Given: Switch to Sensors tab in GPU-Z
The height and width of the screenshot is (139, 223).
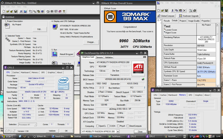Looking at the screenshot, I should 99,57.
